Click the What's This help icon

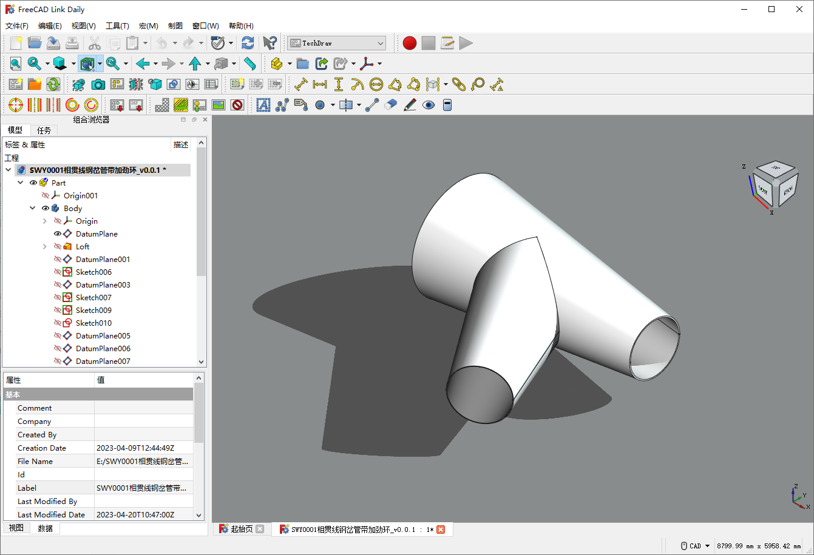270,43
